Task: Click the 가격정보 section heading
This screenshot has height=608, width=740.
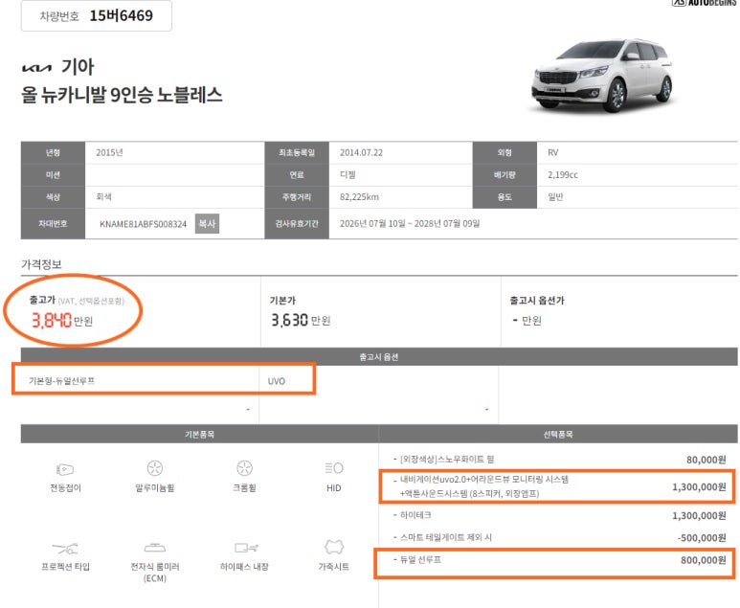Action: (41, 264)
